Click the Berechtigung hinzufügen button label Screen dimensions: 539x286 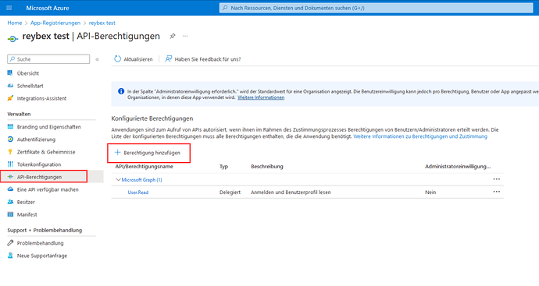tap(152, 153)
